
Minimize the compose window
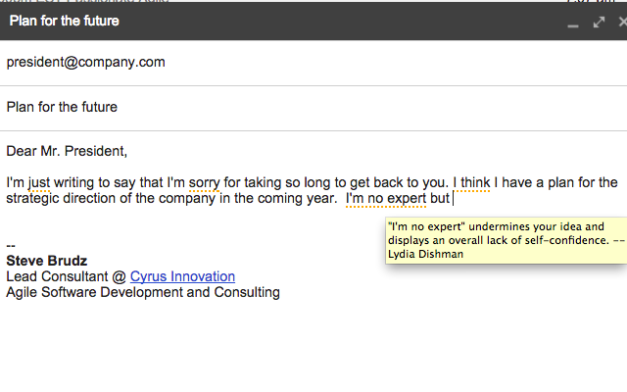tap(574, 22)
